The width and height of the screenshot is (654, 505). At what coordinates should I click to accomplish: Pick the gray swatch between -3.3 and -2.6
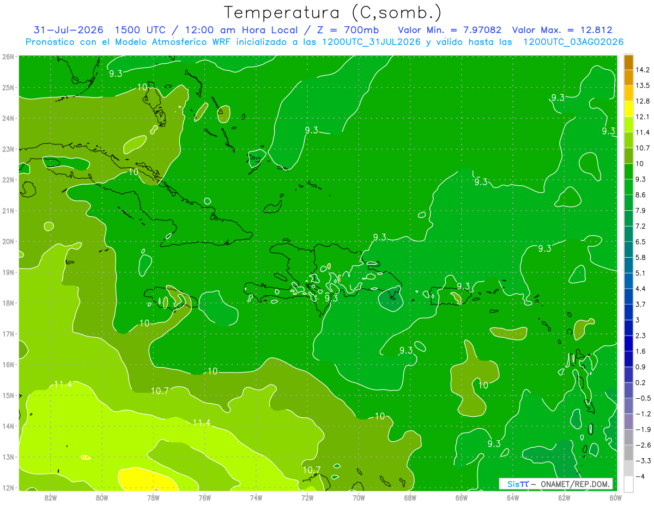pos(628,453)
